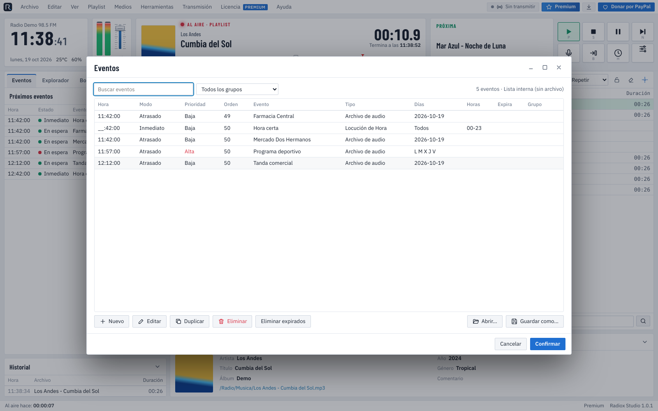The height and width of the screenshot is (411, 658).
Task: Open the Transmisión menu
Action: coord(197,7)
